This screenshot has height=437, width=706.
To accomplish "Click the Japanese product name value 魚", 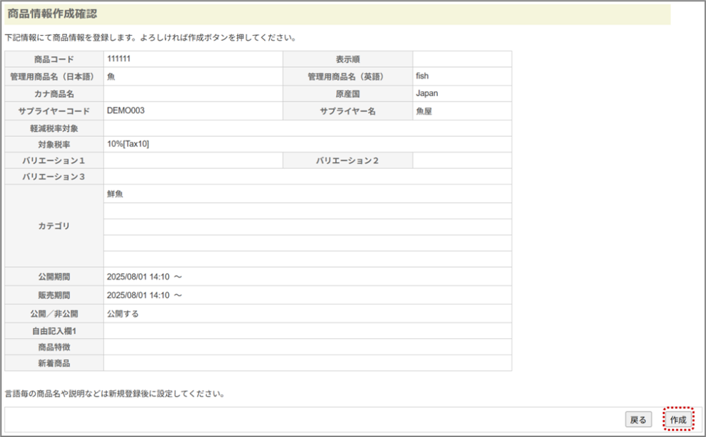I will coord(111,77).
